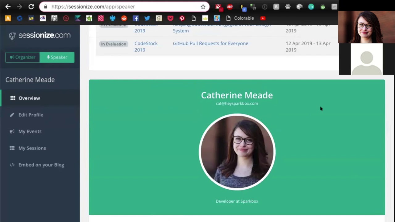The image size is (395, 222).
Task: Open the Facebook bookmark
Action: 135,18
